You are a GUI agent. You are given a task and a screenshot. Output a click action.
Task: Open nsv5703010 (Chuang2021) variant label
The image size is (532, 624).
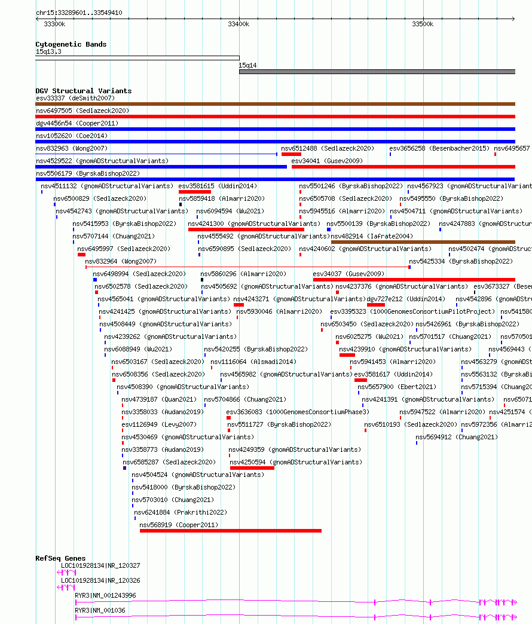(173, 500)
